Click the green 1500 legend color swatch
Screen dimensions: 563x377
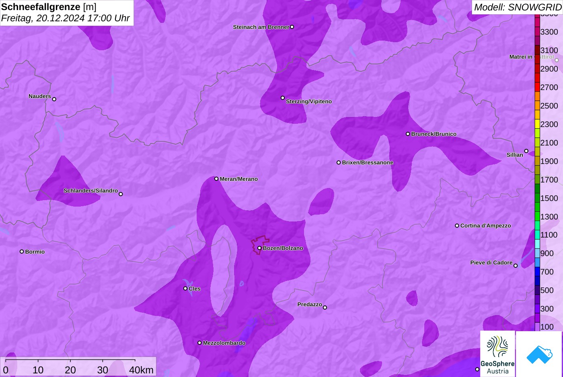pos(537,198)
